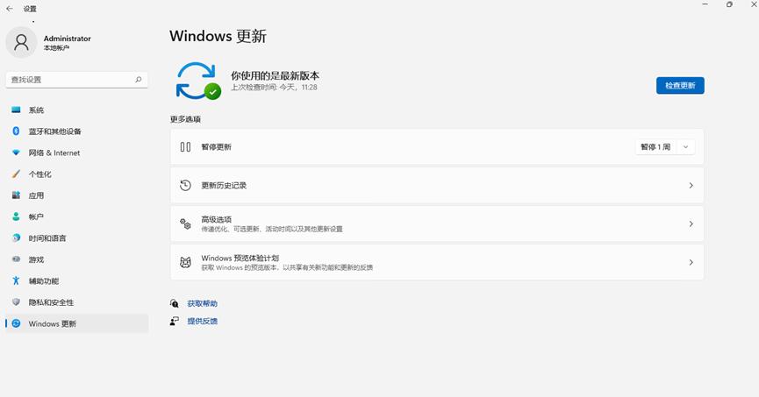Select Windows 更新 in the sidebar
This screenshot has height=397, width=759.
77,323
